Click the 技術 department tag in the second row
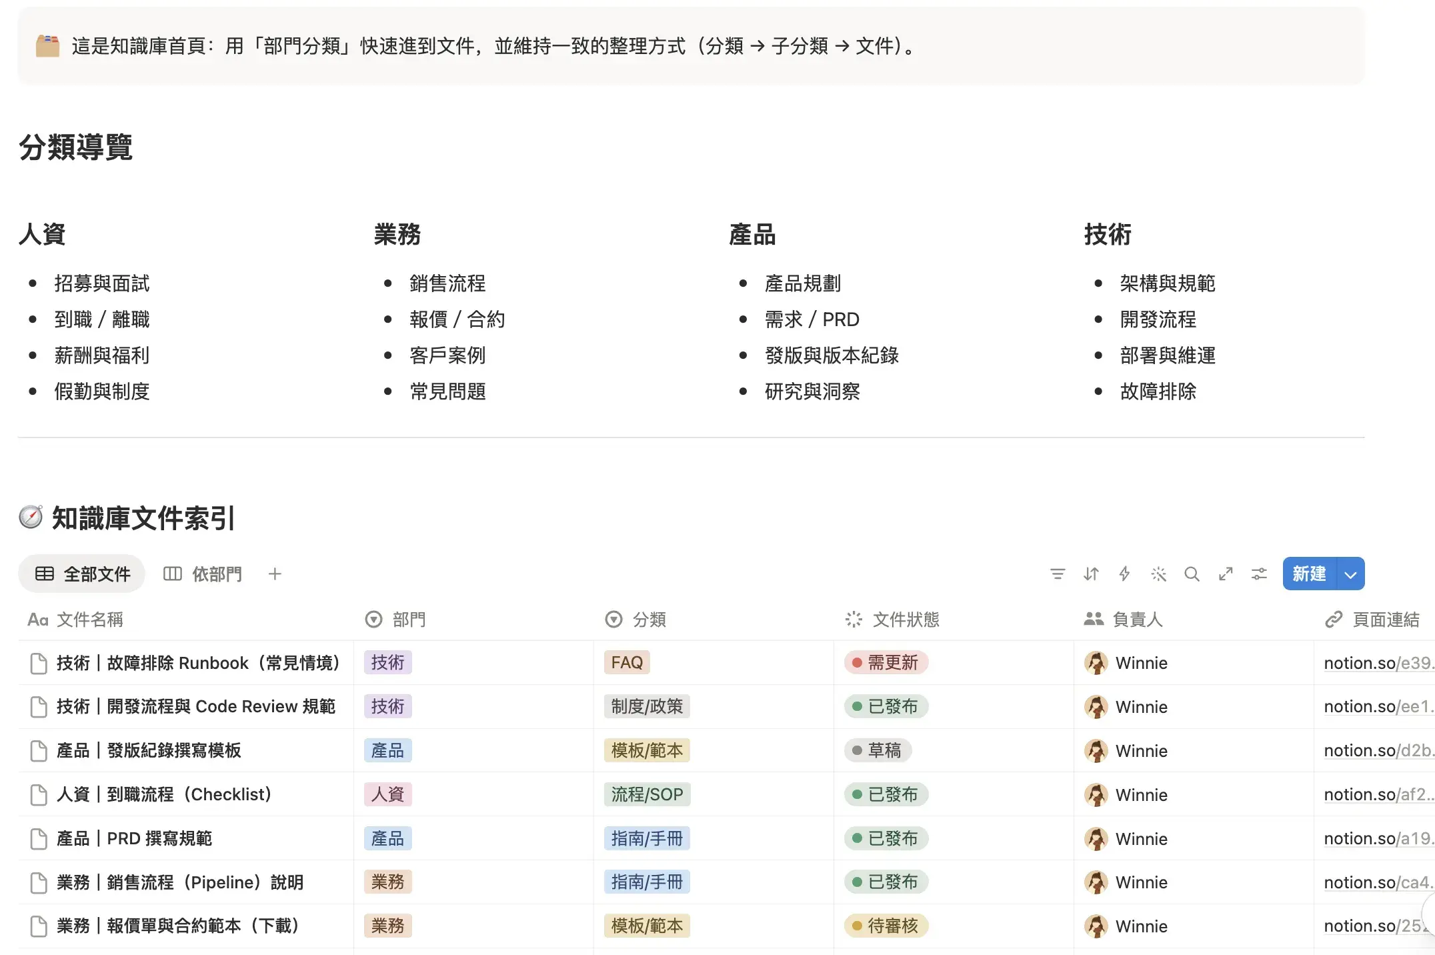The width and height of the screenshot is (1435, 955). tap(387, 706)
